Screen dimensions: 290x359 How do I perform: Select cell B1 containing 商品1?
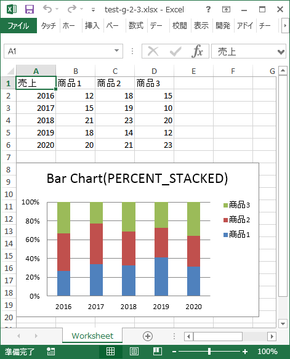pos(76,83)
